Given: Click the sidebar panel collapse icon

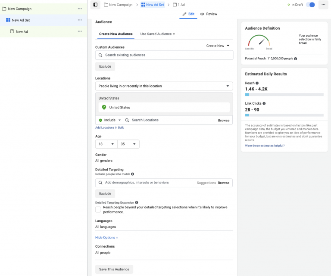Looking at the screenshot, I should point(95,5).
